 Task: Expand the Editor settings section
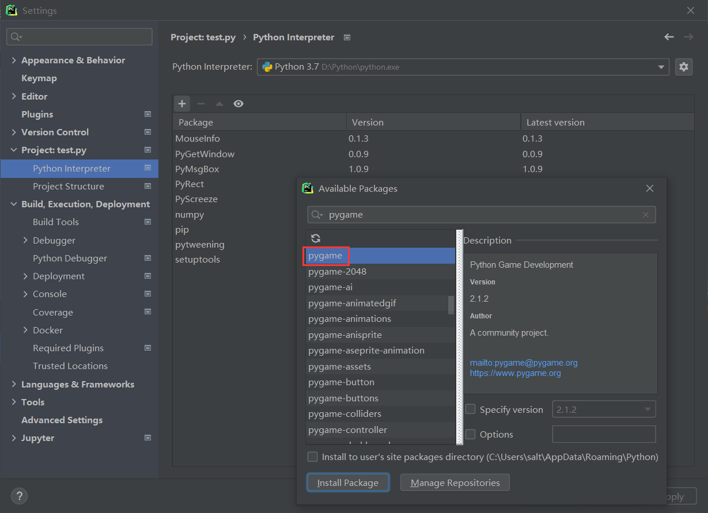14,96
